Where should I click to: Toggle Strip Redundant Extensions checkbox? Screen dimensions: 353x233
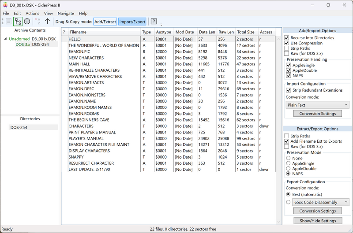pos(289,90)
